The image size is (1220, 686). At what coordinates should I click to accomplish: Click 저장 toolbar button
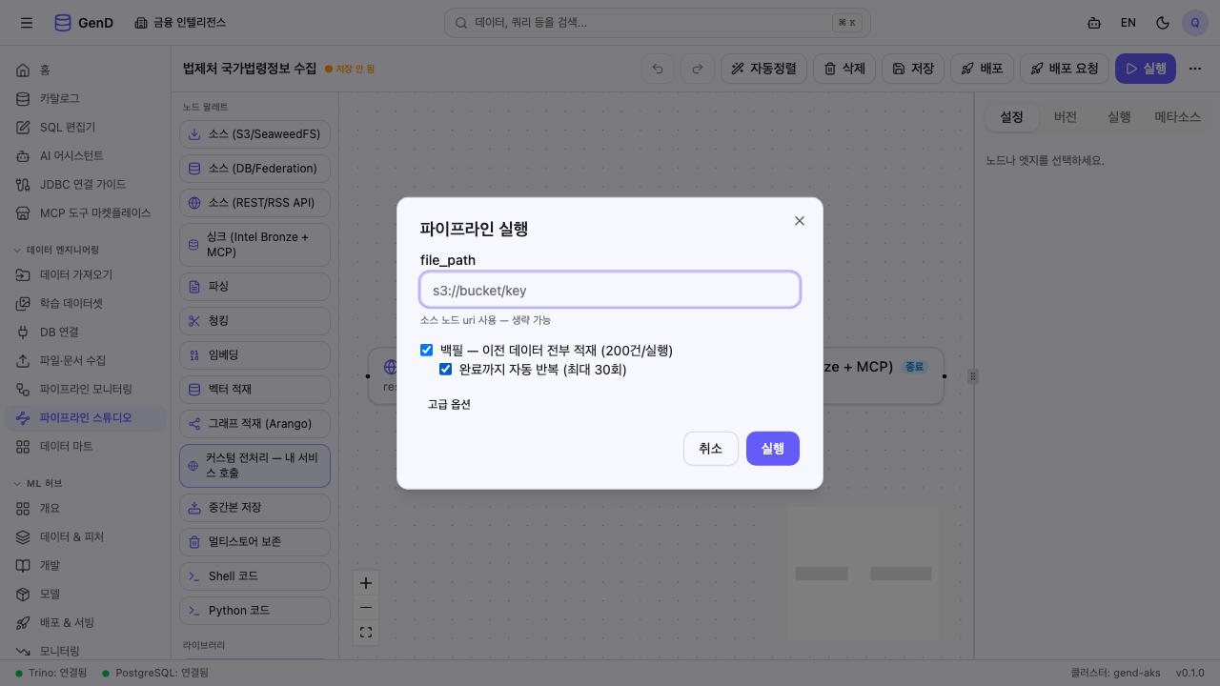coord(913,69)
